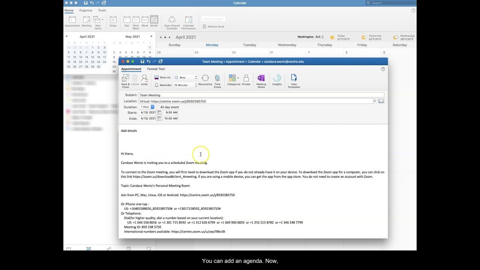This screenshot has height=270, width=480.
Task: Click print icon in the Calendar window title bar
Action: pos(104,3)
